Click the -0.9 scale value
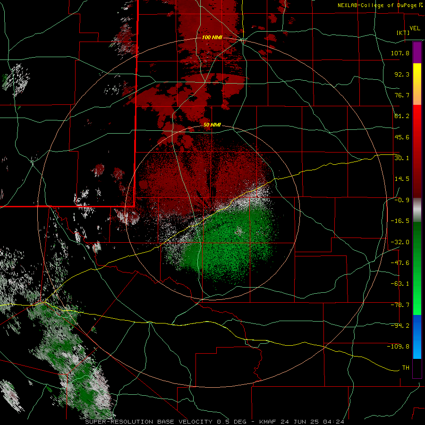This screenshot has width=425, height=425. click(x=402, y=200)
